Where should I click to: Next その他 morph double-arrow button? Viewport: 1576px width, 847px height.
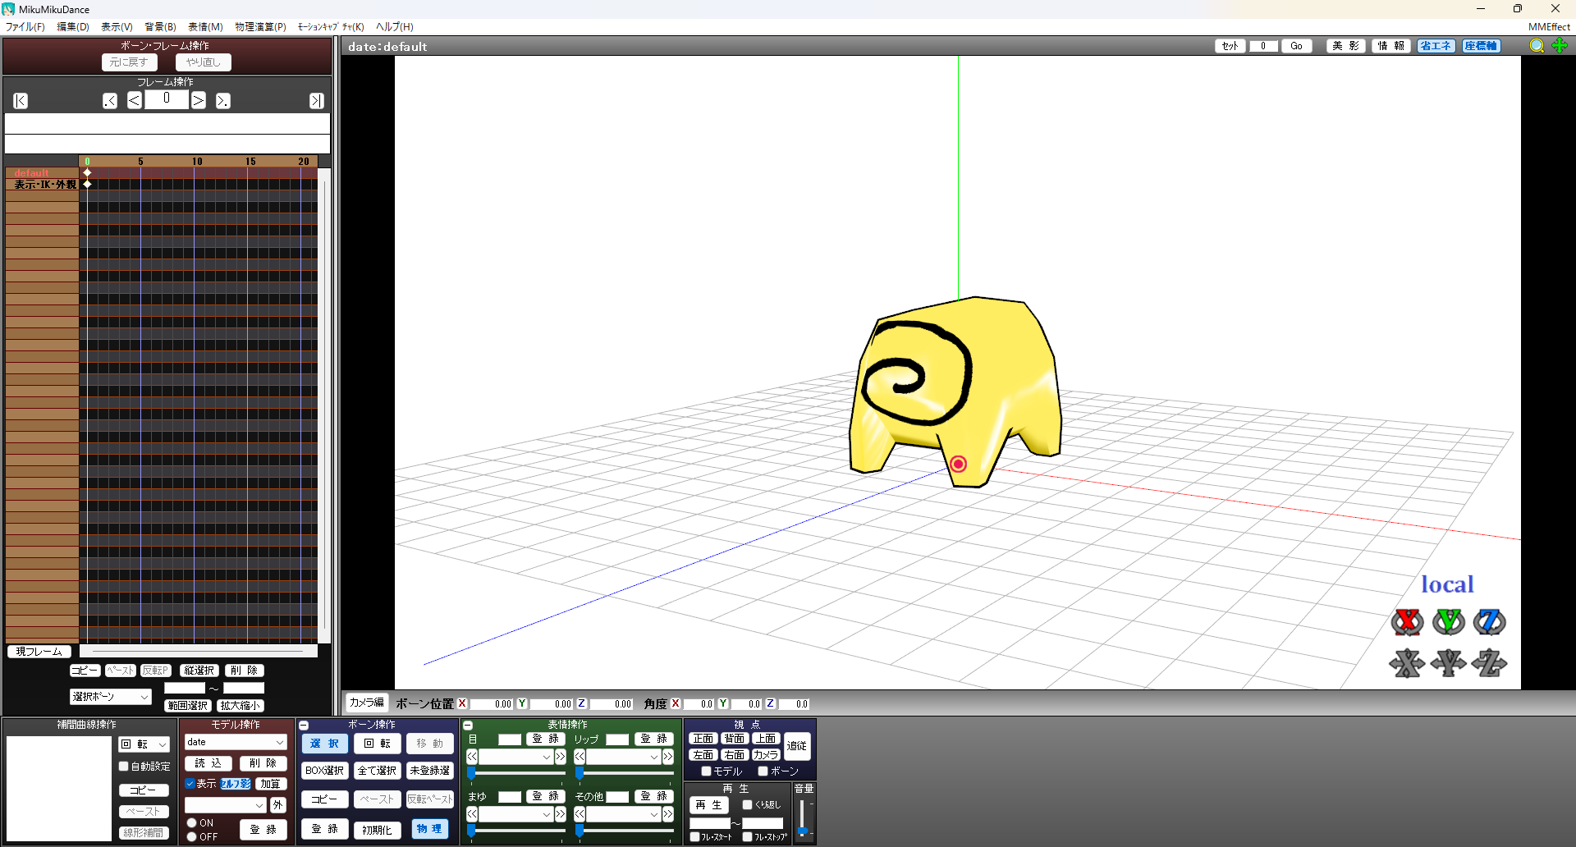(668, 814)
